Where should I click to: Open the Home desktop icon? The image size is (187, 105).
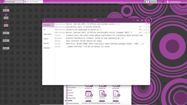(x=6, y=16)
